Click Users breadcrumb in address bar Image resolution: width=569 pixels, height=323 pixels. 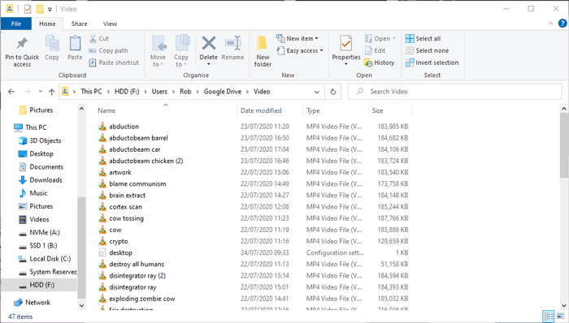pyautogui.click(x=159, y=92)
